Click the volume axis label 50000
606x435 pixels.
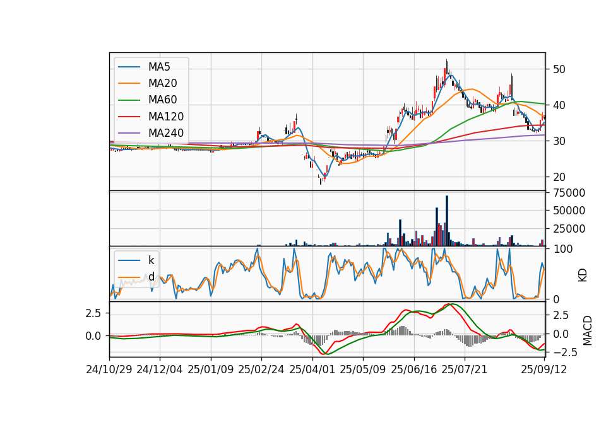click(569, 211)
